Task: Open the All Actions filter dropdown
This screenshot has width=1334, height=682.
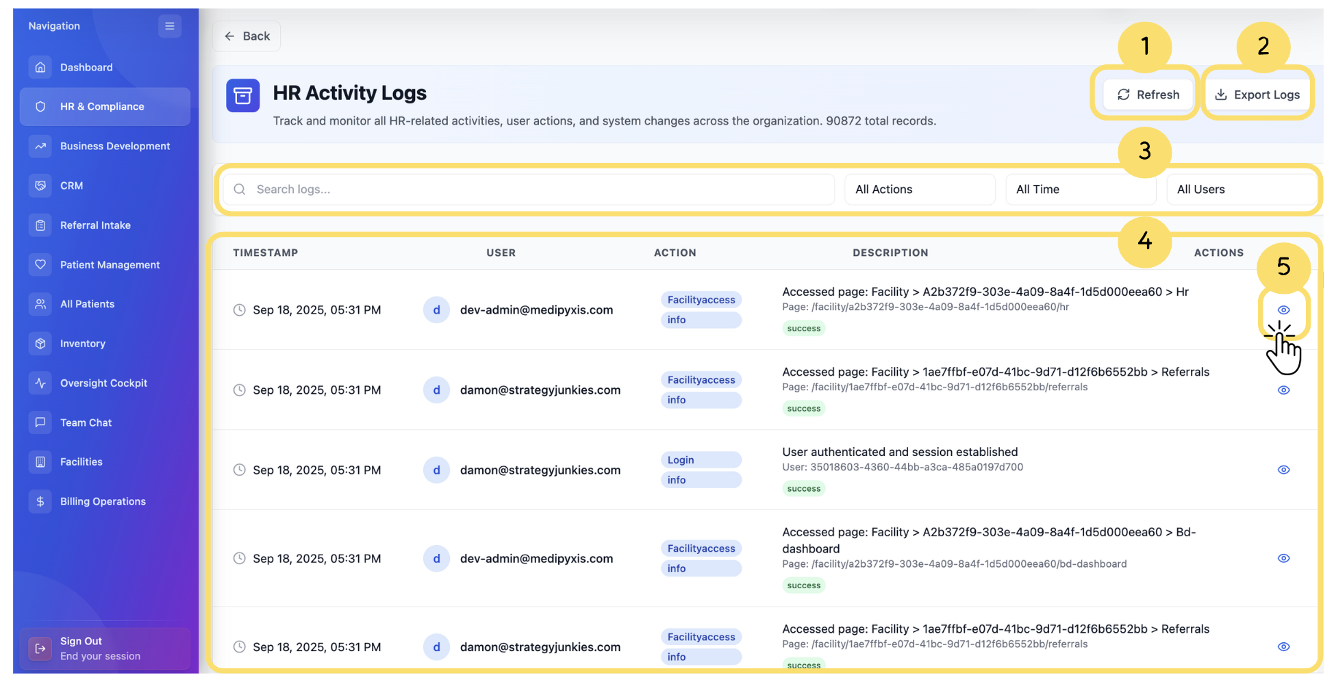Action: (x=919, y=190)
